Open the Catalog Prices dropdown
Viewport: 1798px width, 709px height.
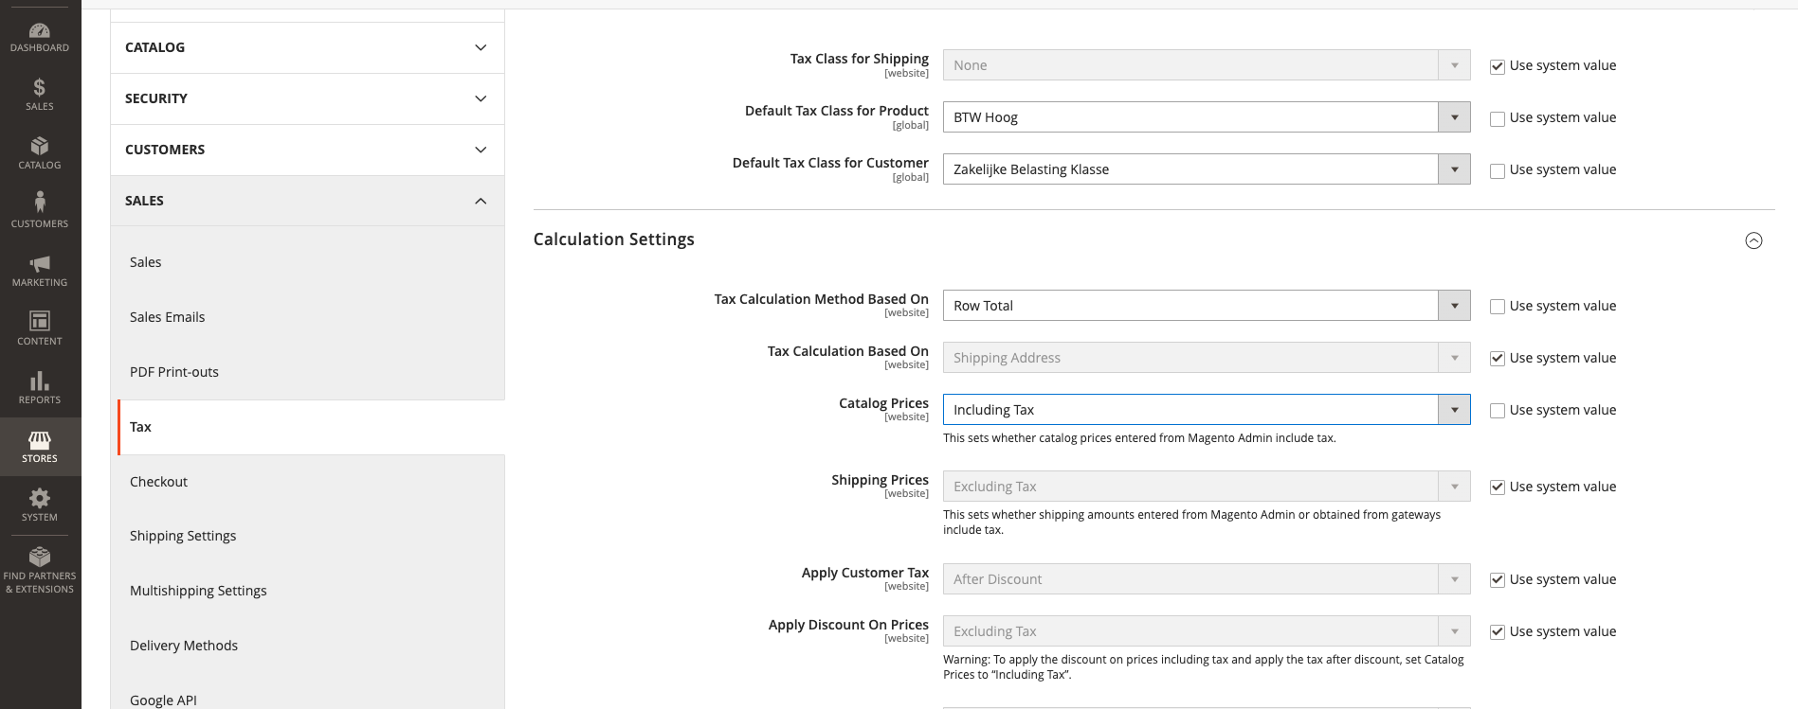1207,410
